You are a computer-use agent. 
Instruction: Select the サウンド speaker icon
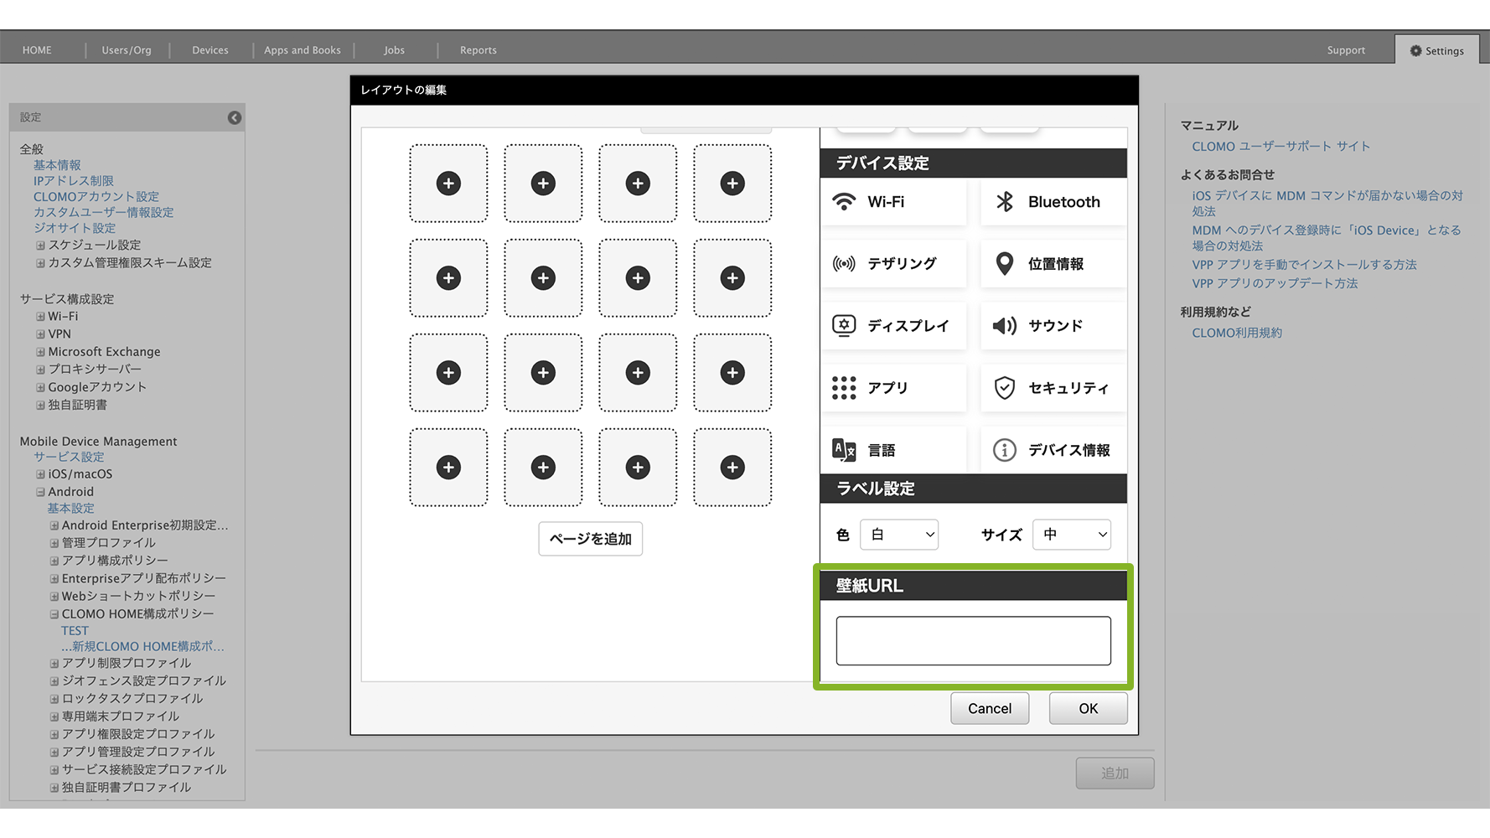coord(1004,325)
